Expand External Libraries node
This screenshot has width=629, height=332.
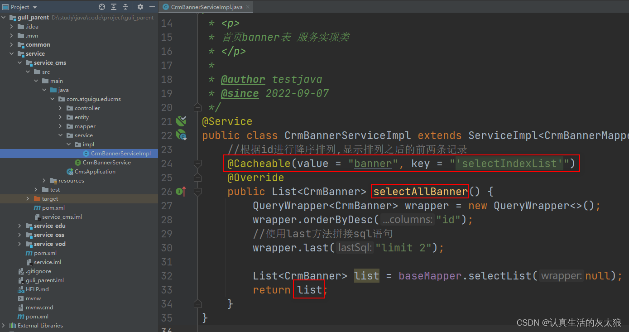point(5,325)
